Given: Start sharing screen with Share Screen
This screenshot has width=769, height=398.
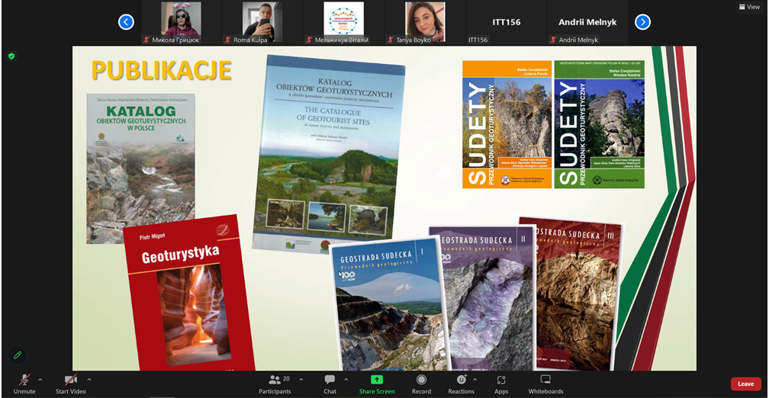Looking at the screenshot, I should [377, 383].
